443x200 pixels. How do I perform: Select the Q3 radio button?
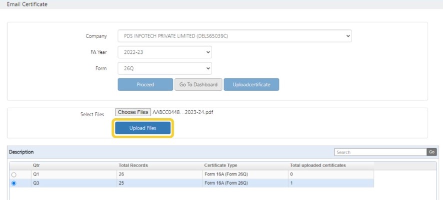click(13, 184)
